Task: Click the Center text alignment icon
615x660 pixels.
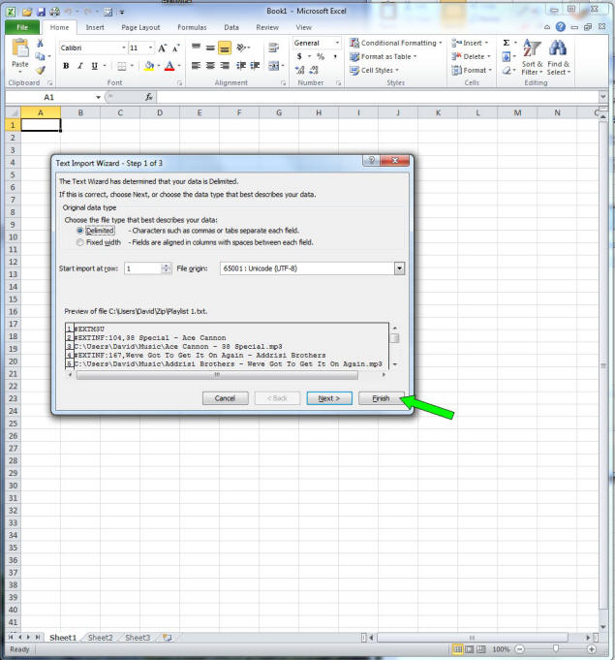Action: tap(210, 66)
